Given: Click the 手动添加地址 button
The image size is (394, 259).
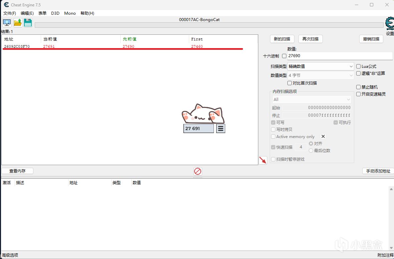Looking at the screenshot, I should pyautogui.click(x=378, y=171).
